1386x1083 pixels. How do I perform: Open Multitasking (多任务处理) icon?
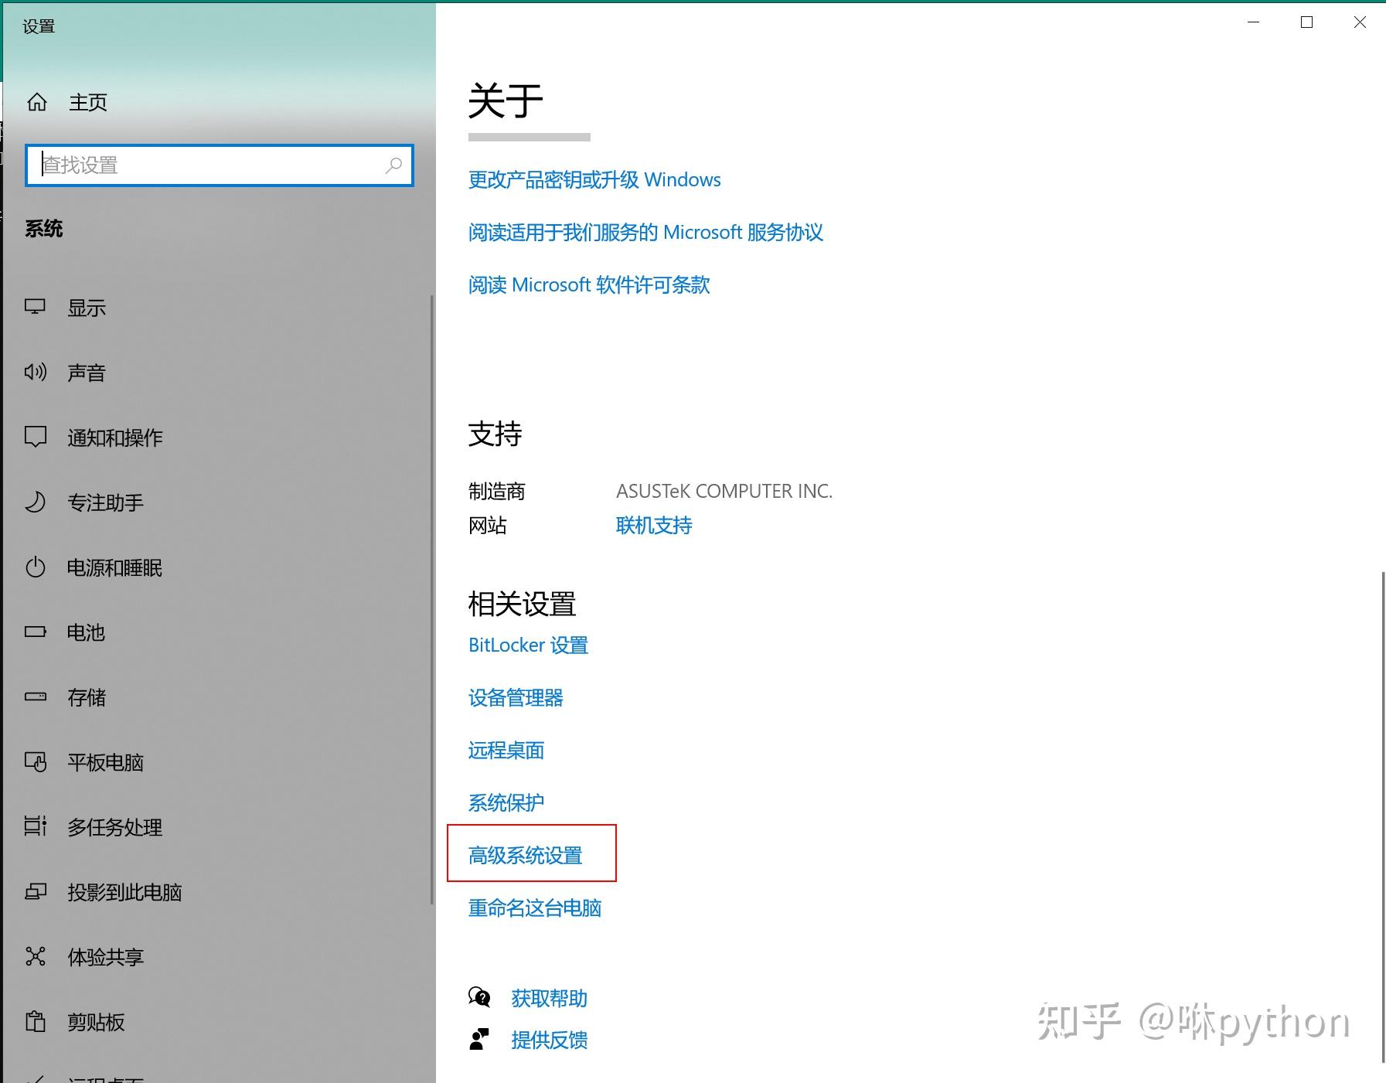(34, 827)
